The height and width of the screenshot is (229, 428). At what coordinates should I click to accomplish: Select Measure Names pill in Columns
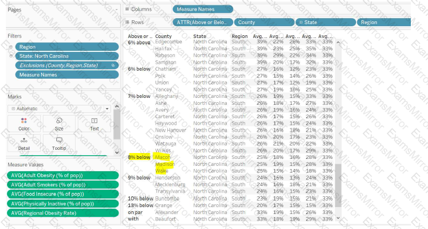coord(203,9)
